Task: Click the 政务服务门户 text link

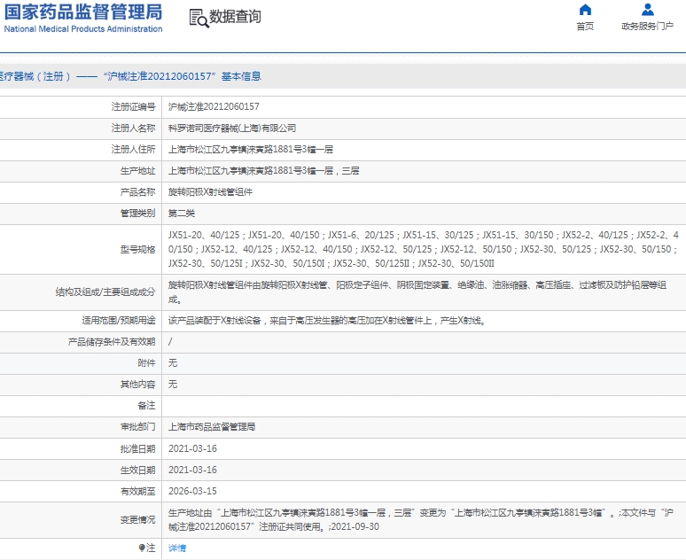Action: point(648,27)
